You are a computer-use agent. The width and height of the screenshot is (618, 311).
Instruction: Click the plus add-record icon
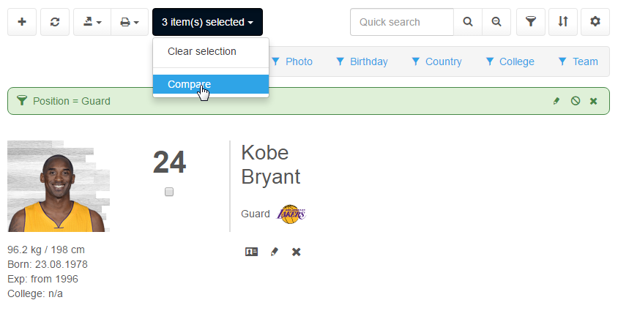22,22
